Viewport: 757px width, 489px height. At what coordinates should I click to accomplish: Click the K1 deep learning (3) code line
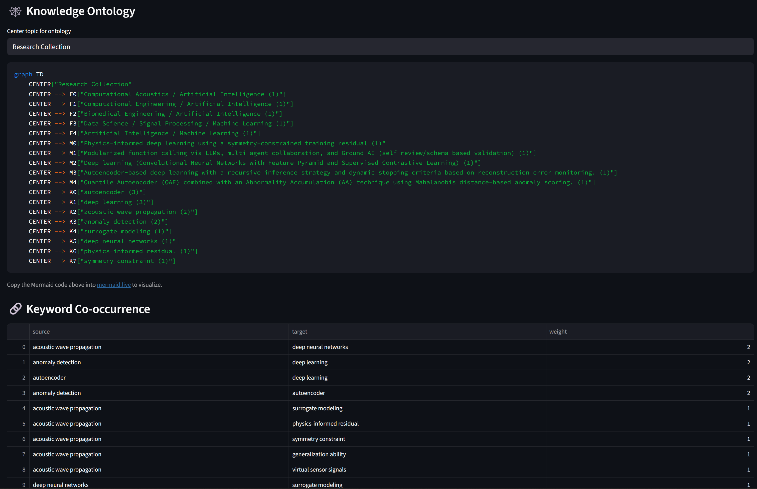[x=91, y=202]
